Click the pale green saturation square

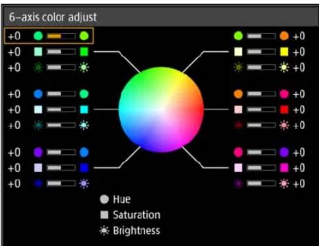38,52
